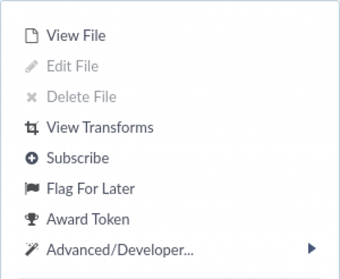Click the trophy icon beside Award Token
The image size is (340, 279).
pyautogui.click(x=32, y=219)
